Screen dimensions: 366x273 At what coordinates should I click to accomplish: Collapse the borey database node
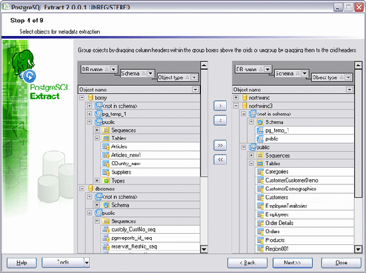[82, 98]
